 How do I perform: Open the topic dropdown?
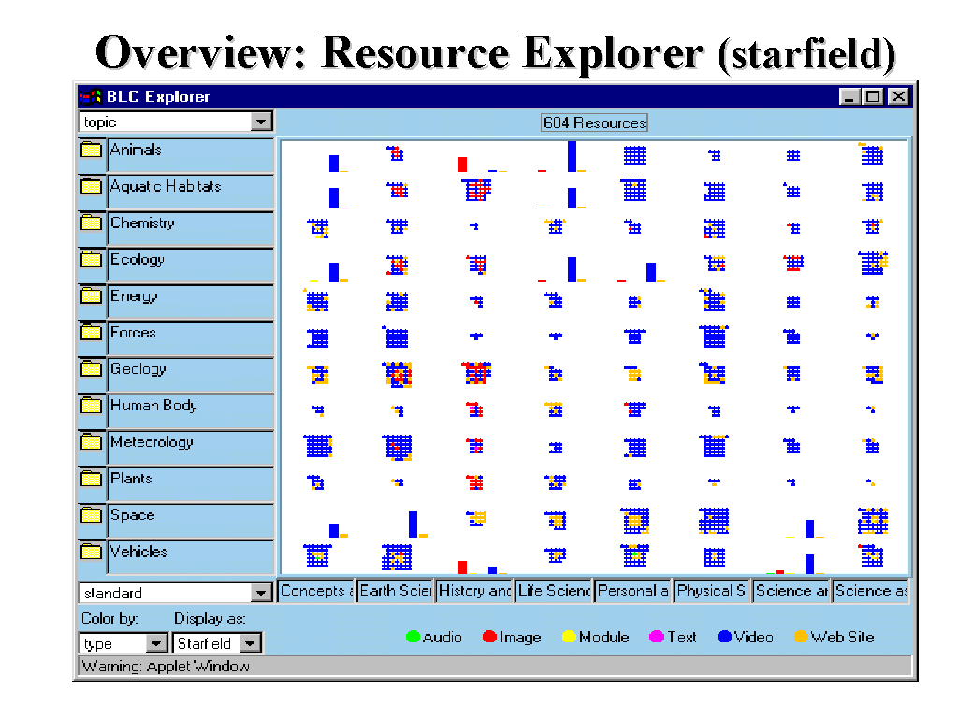261,122
